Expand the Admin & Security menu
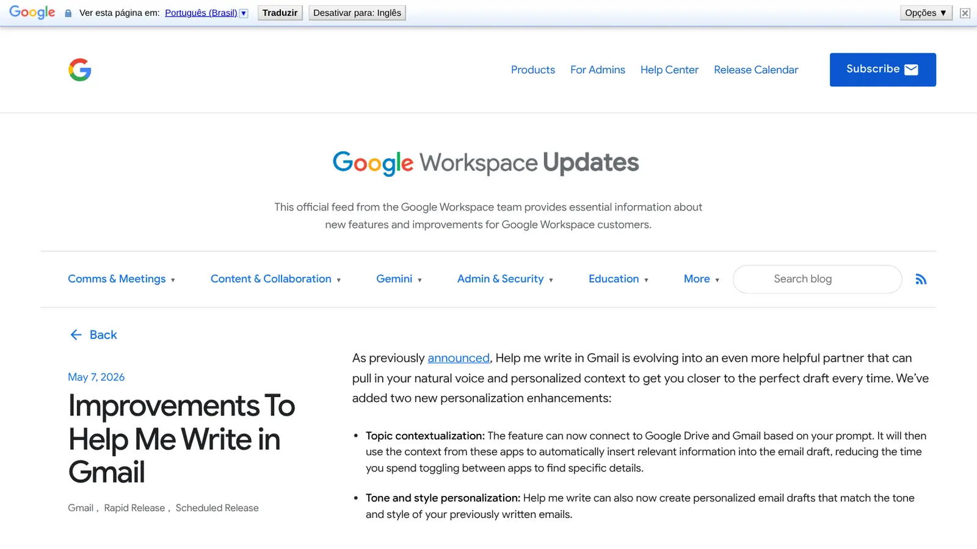Viewport: 977px width, 549px height. coord(505,279)
